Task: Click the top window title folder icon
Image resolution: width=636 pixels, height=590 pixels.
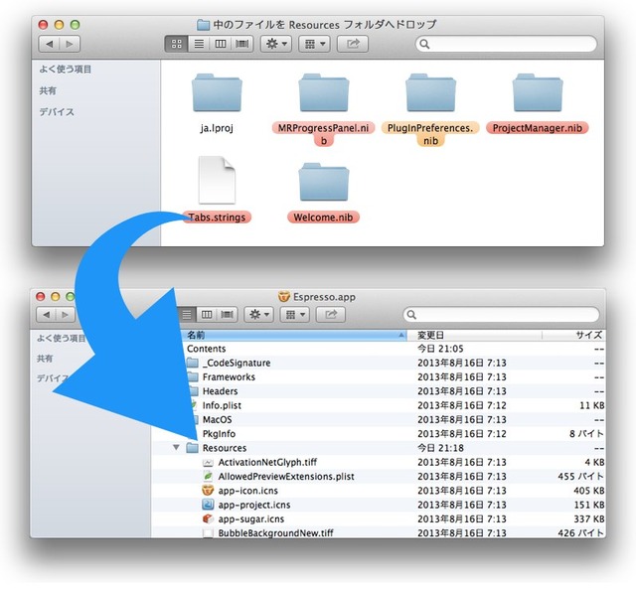Action: tap(203, 25)
